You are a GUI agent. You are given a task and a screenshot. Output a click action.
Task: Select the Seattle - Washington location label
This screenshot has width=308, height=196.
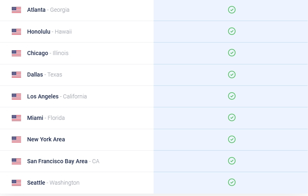(x=53, y=183)
